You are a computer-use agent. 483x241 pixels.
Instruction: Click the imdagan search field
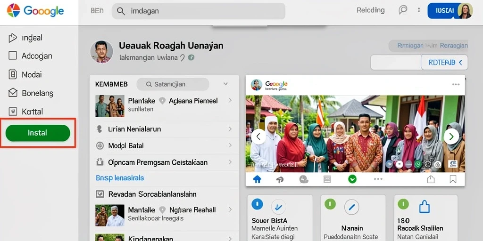click(x=199, y=11)
